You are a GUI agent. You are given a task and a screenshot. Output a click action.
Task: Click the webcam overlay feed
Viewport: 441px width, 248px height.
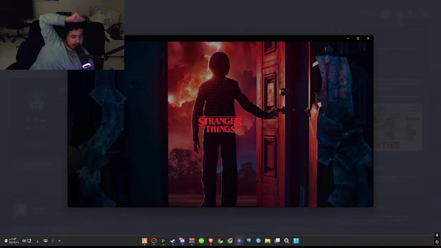pos(62,35)
